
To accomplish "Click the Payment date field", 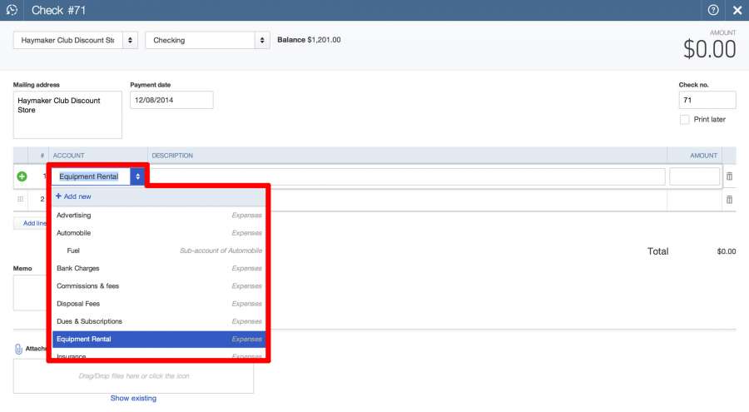I will coord(171,100).
